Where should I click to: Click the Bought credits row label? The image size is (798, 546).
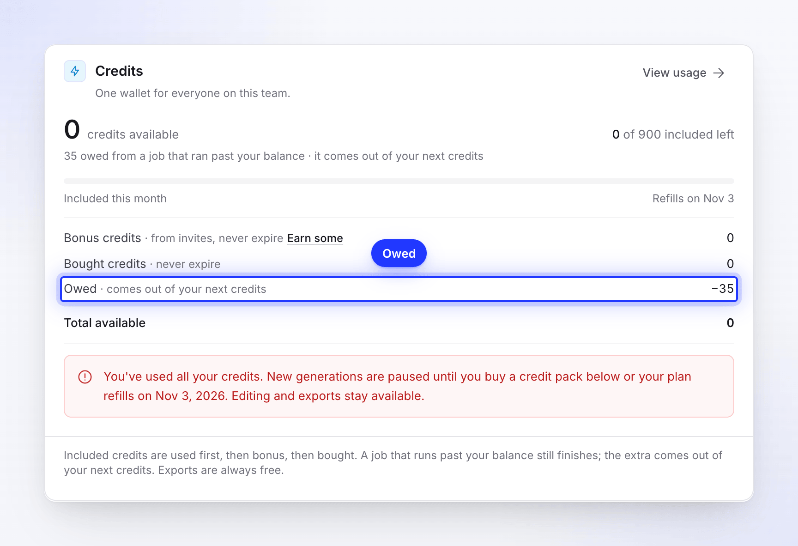pyautogui.click(x=105, y=264)
